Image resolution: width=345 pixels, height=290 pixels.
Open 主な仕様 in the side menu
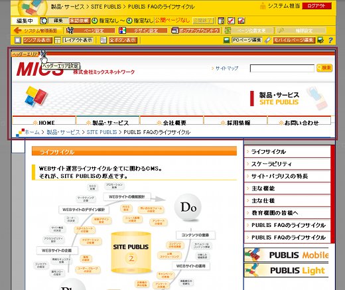click(287, 200)
